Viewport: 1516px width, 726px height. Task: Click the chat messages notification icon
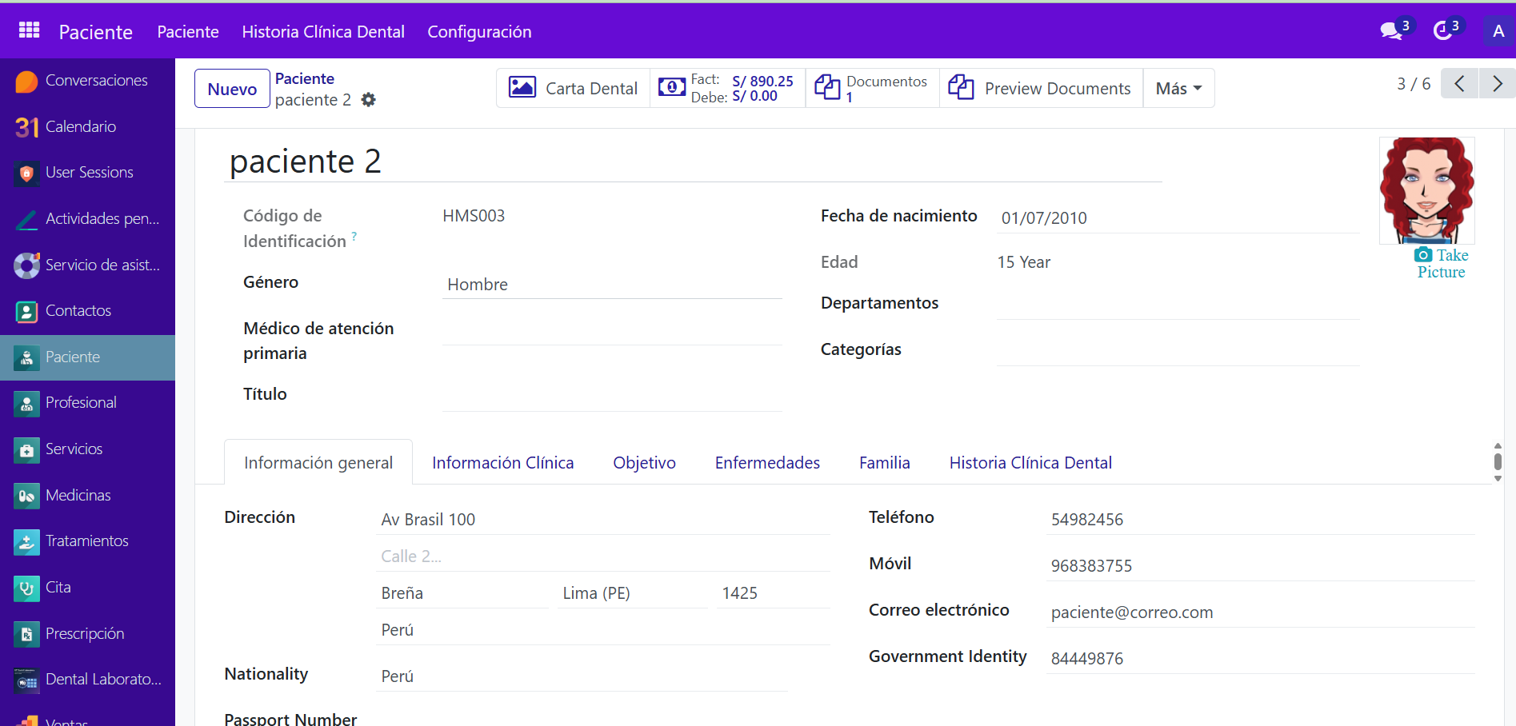click(x=1390, y=30)
